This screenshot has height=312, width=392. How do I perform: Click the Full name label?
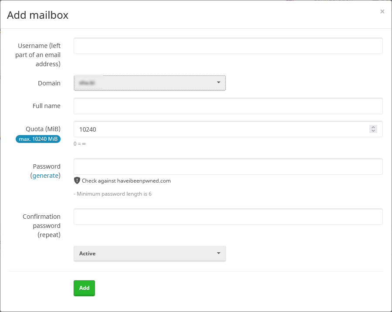[x=46, y=106]
